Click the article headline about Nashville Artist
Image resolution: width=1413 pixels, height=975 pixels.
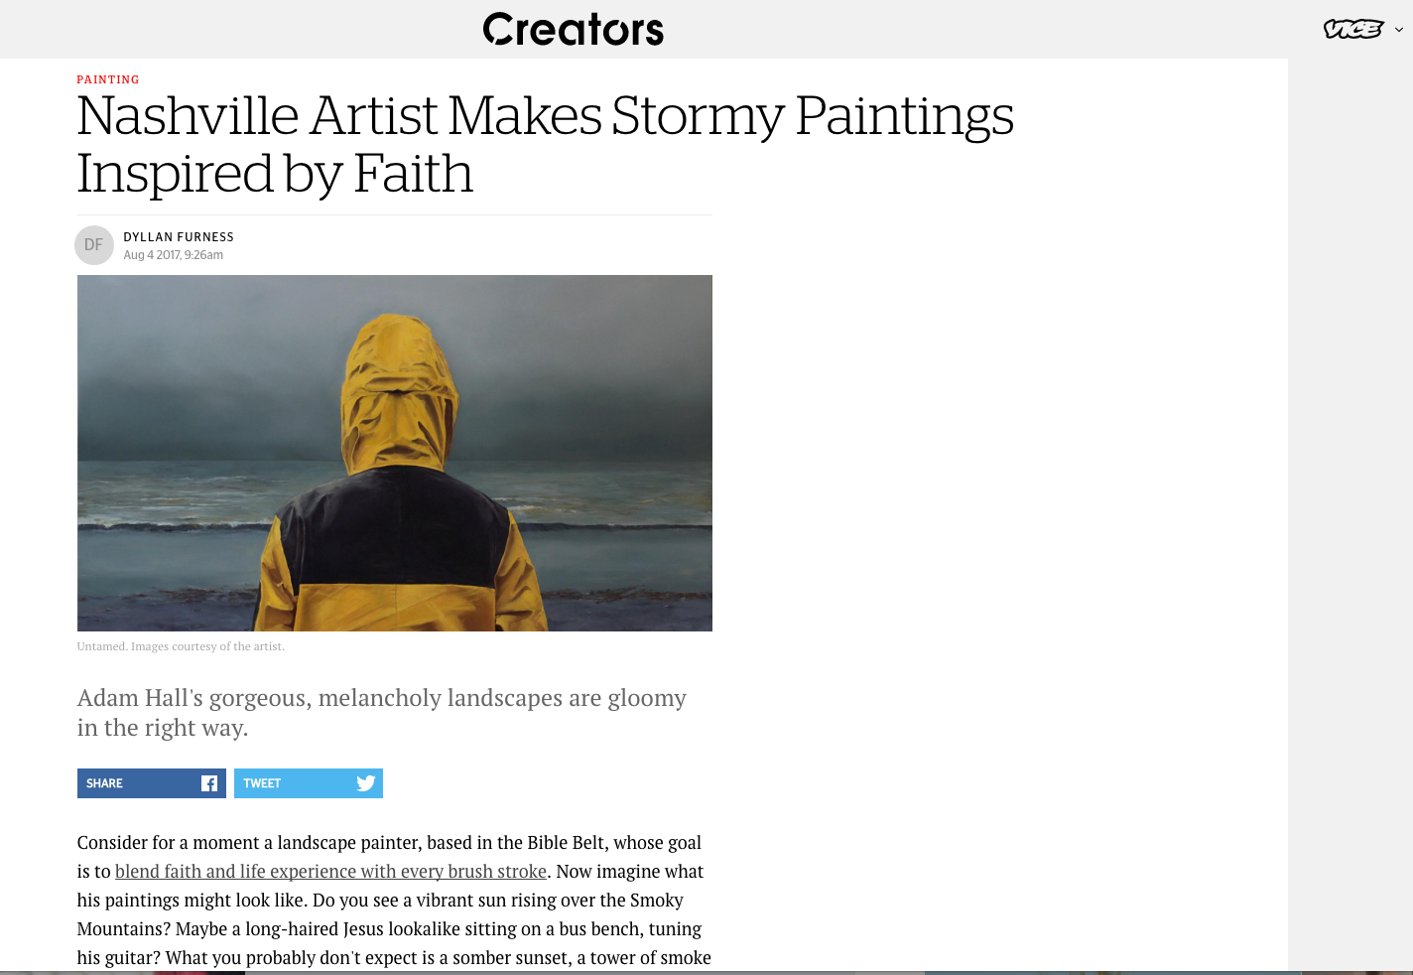point(545,144)
